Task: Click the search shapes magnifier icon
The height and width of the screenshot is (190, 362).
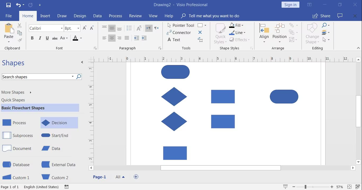Action: coord(79,77)
